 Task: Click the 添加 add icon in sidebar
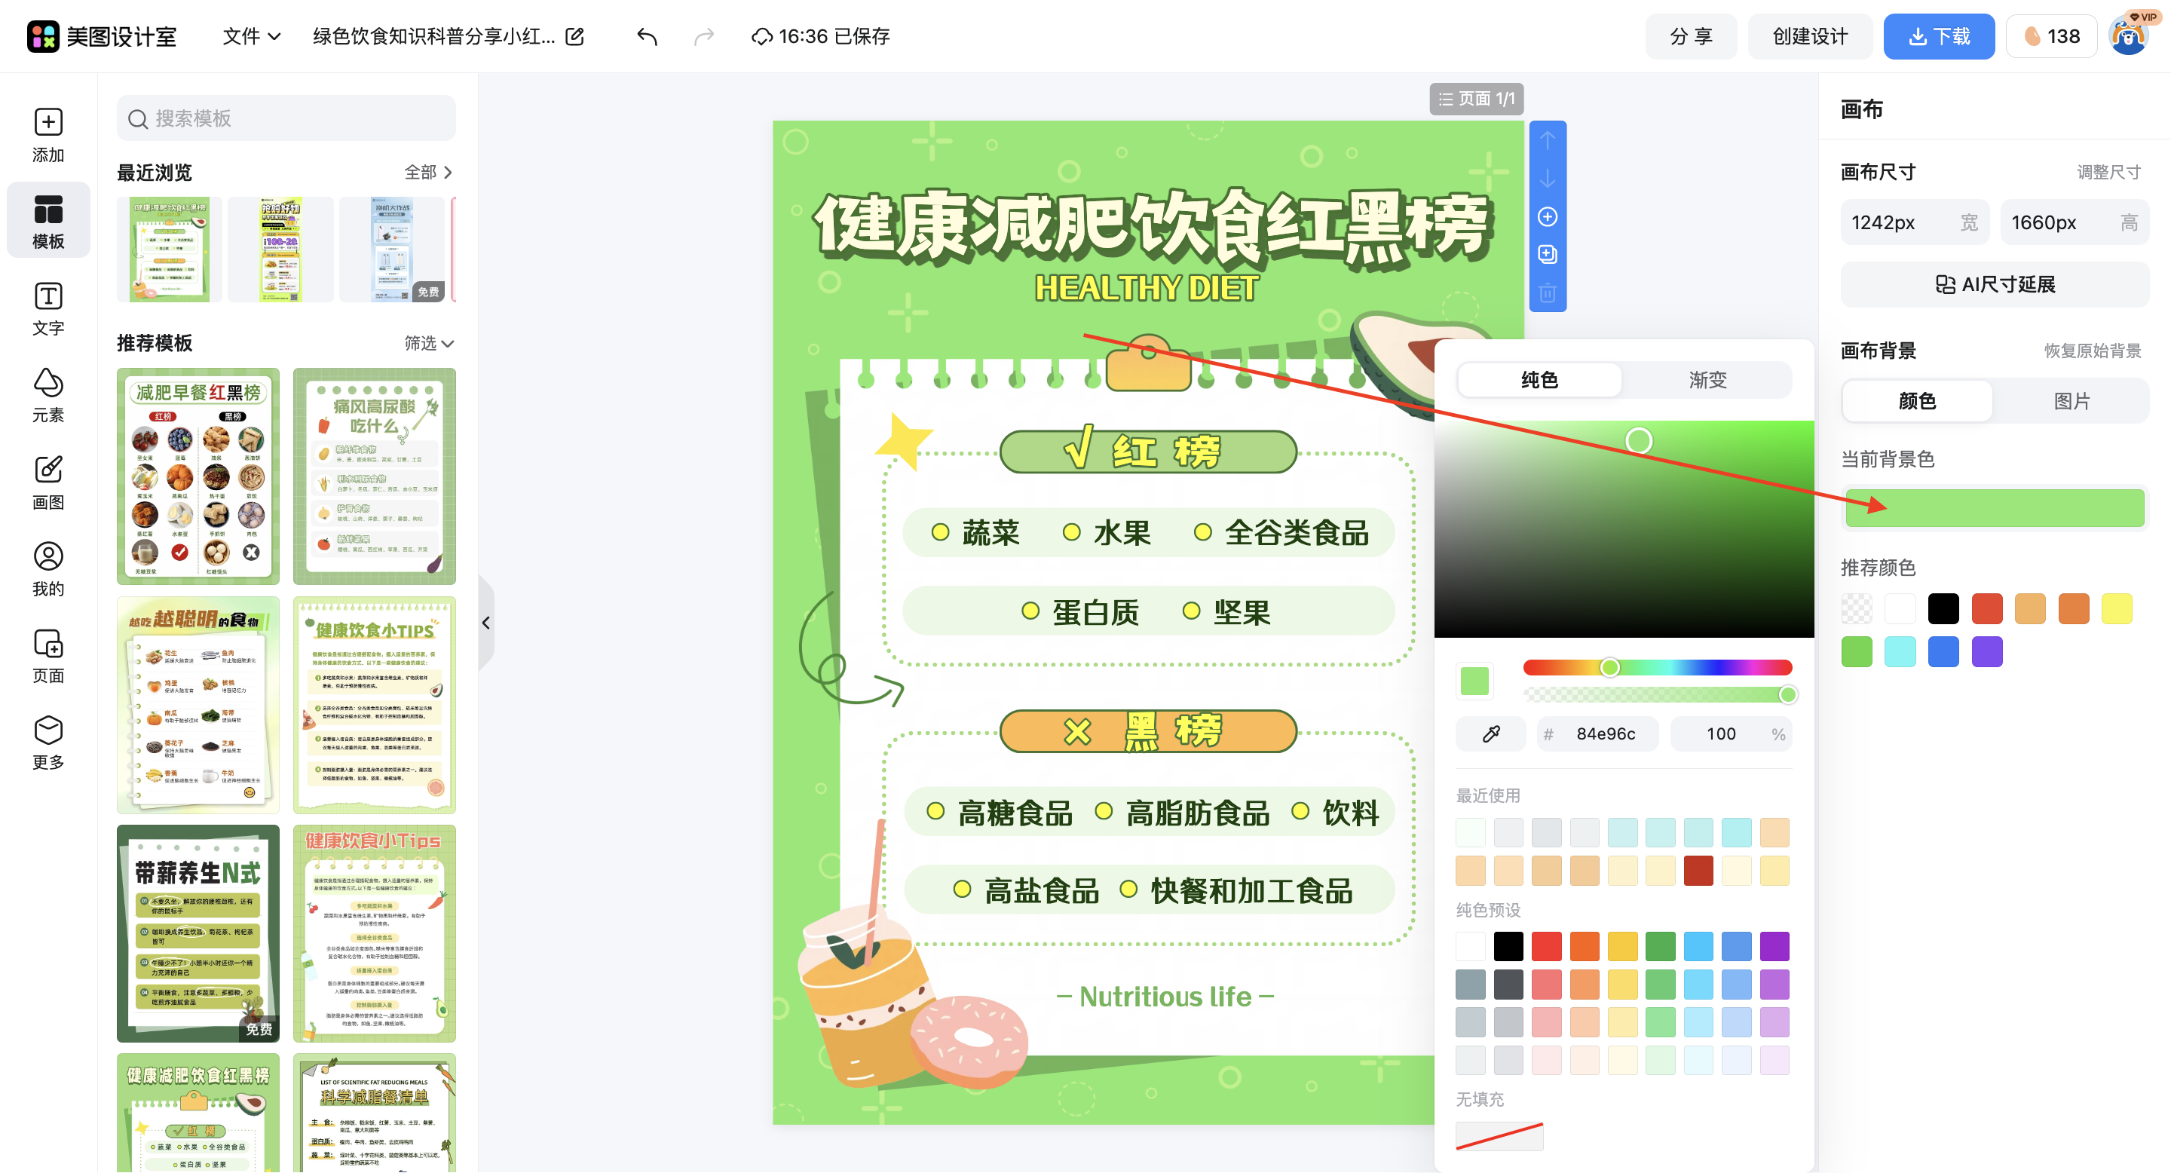[48, 133]
